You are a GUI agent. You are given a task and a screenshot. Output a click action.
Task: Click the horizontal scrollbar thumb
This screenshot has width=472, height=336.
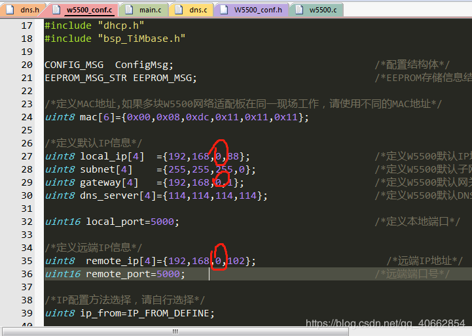pyautogui.click(x=175, y=332)
